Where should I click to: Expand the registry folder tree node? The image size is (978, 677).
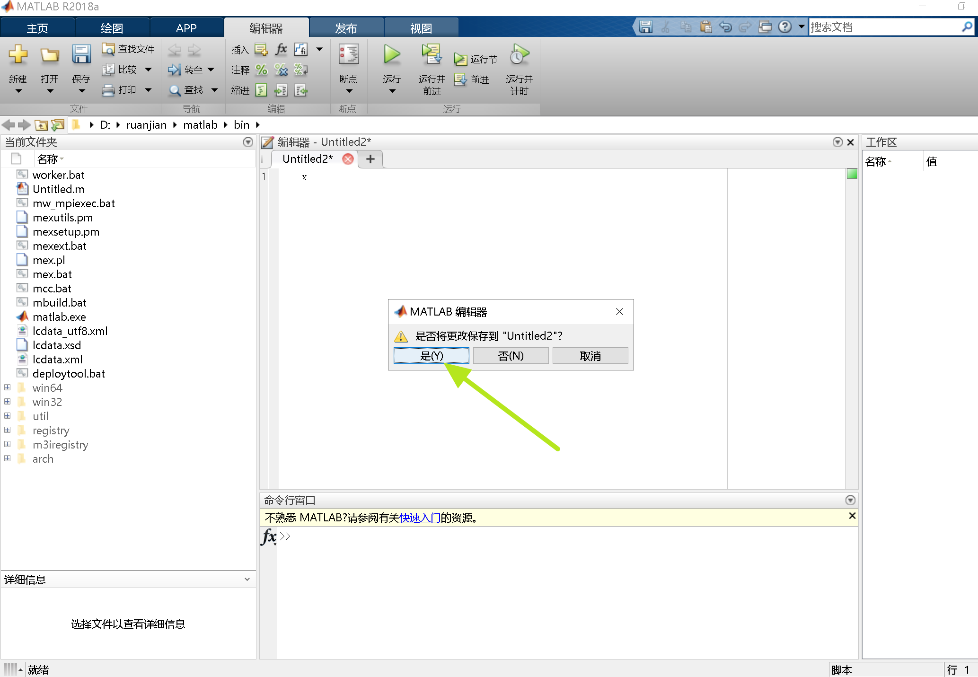tap(8, 430)
